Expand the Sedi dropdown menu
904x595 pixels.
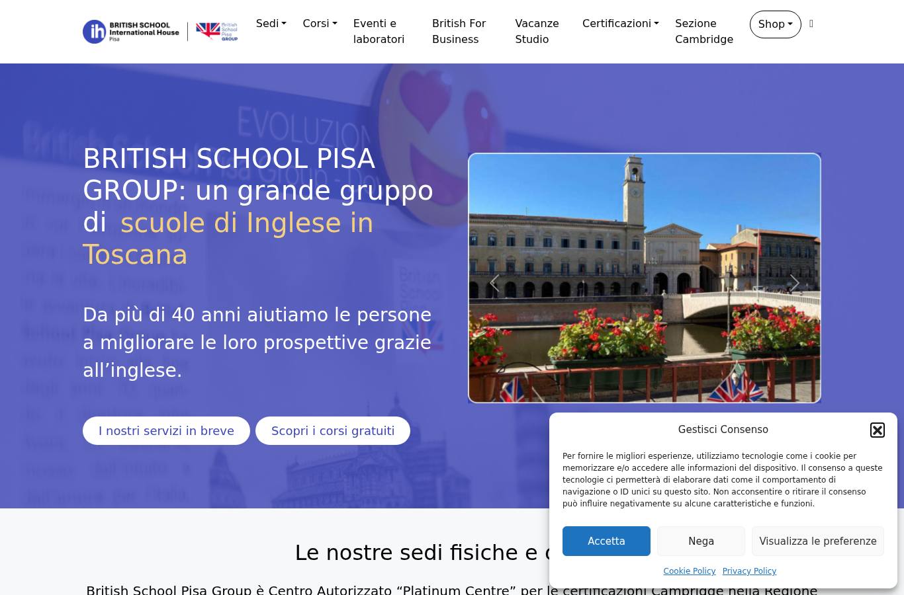pos(271,23)
